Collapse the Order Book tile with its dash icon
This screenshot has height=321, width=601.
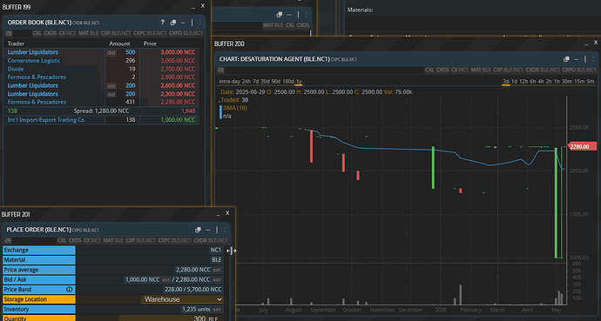pos(183,23)
